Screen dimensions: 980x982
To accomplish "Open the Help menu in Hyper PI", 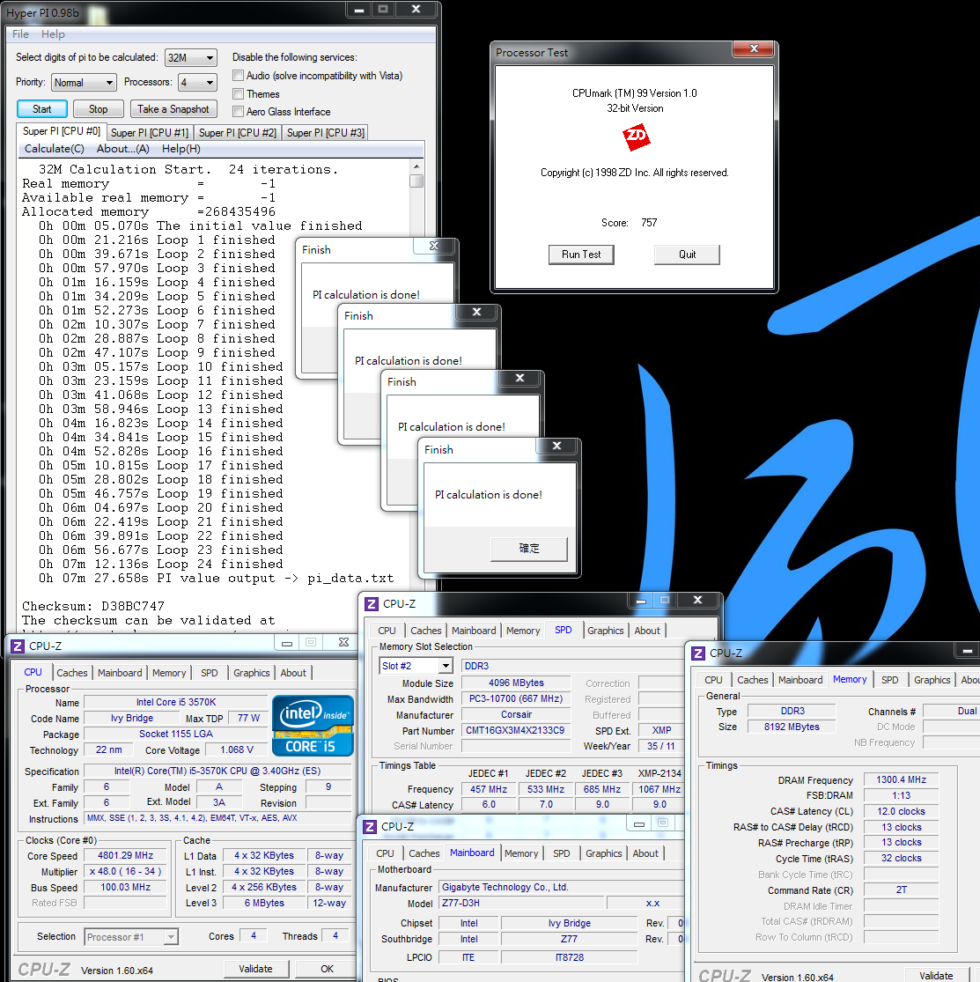I will pyautogui.click(x=53, y=34).
